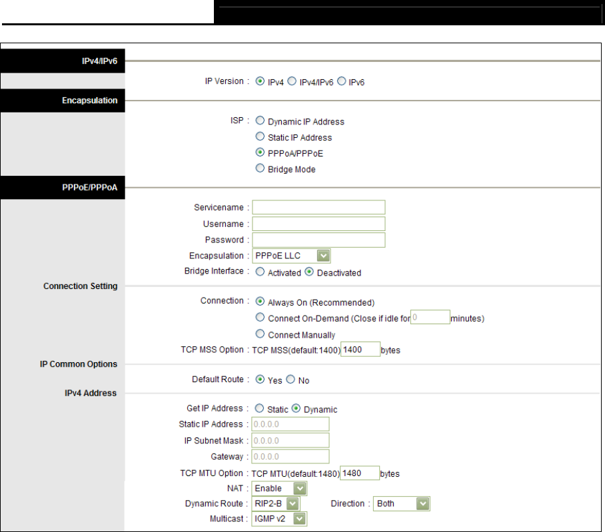605x532 pixels.
Task: Select the IPv4/IPv6 IP Version option
Action: tap(292, 81)
